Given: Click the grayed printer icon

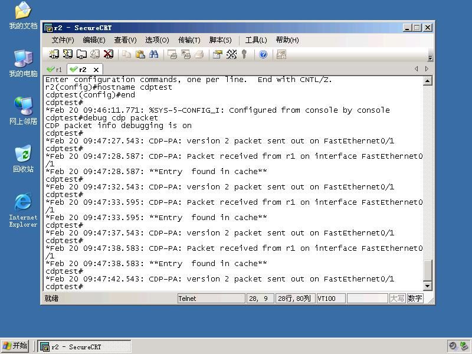Looking at the screenshot, I should 199,54.
